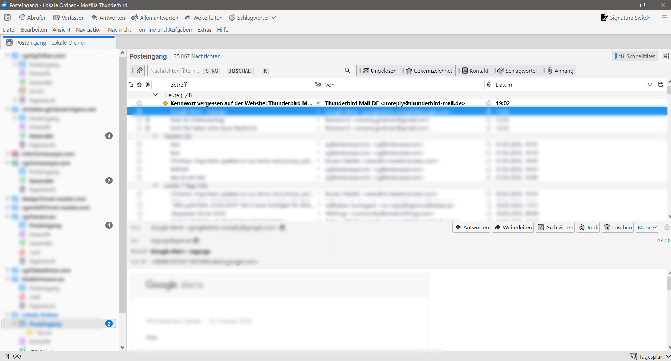Expand the Tagesplan chevron in status bar
Viewport: 671px width, 361px height.
(x=668, y=356)
